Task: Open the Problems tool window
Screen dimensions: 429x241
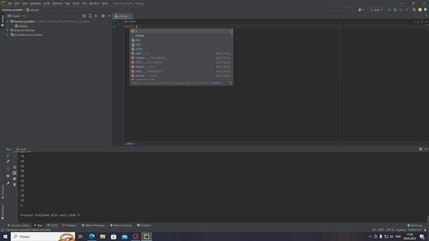Action: point(70,226)
